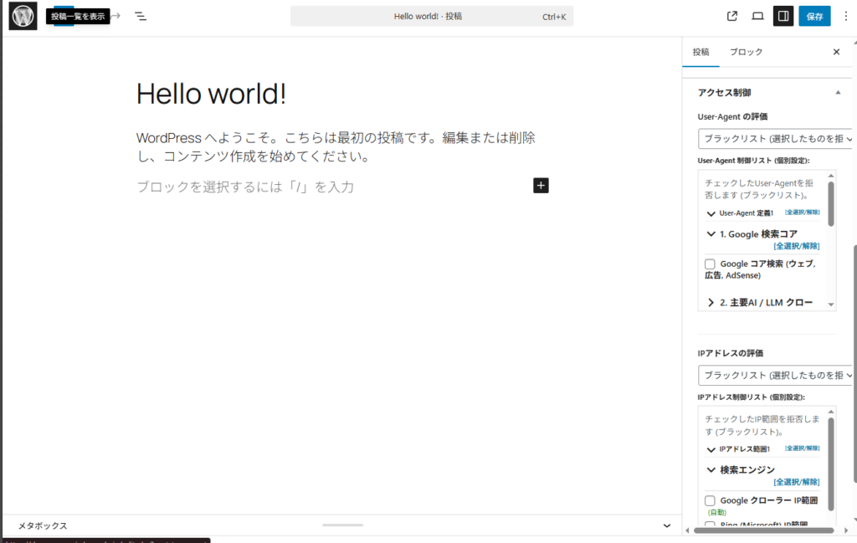Select the 投稿 tab in sidebar

[700, 52]
